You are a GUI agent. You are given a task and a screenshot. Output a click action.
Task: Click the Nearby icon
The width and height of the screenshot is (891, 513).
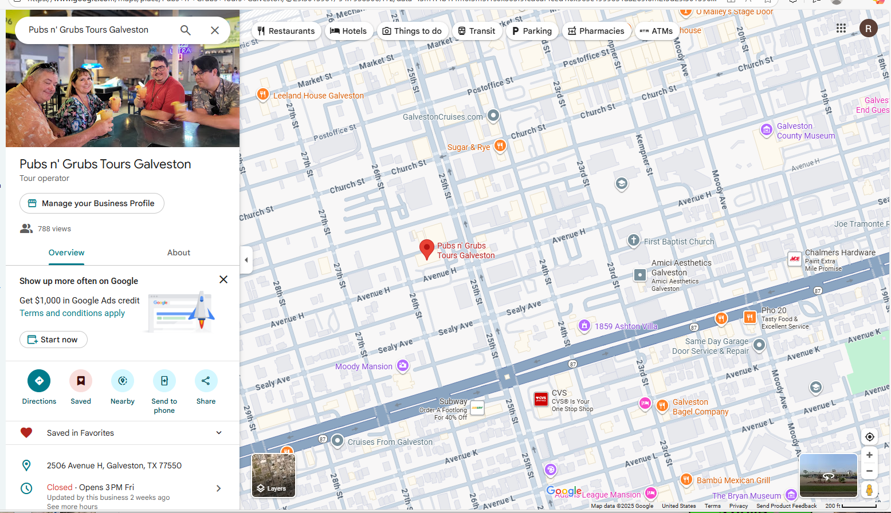pos(123,381)
